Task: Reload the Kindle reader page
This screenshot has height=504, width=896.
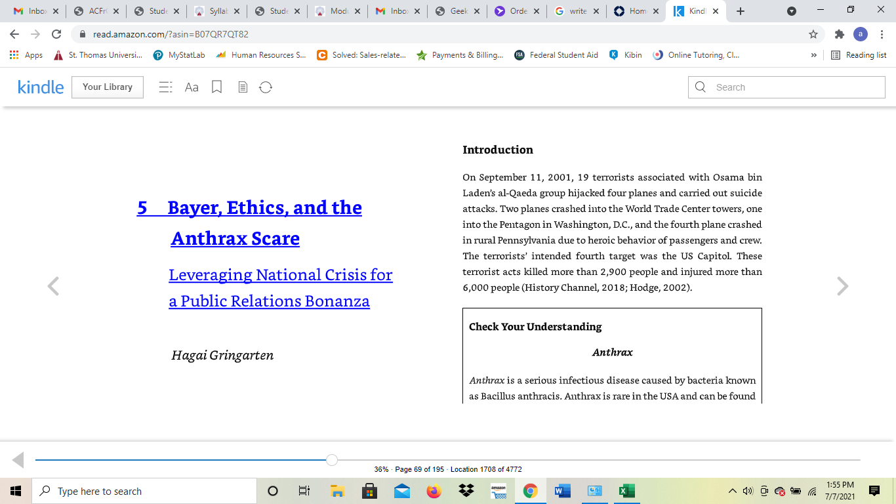Action: tap(56, 34)
